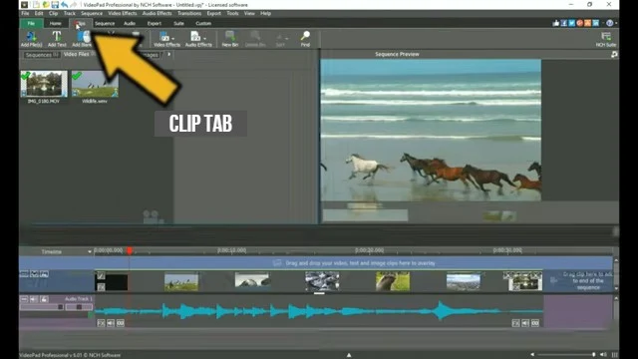
Task: Toggle lock on Audio Track 1
Action: [x=44, y=299]
